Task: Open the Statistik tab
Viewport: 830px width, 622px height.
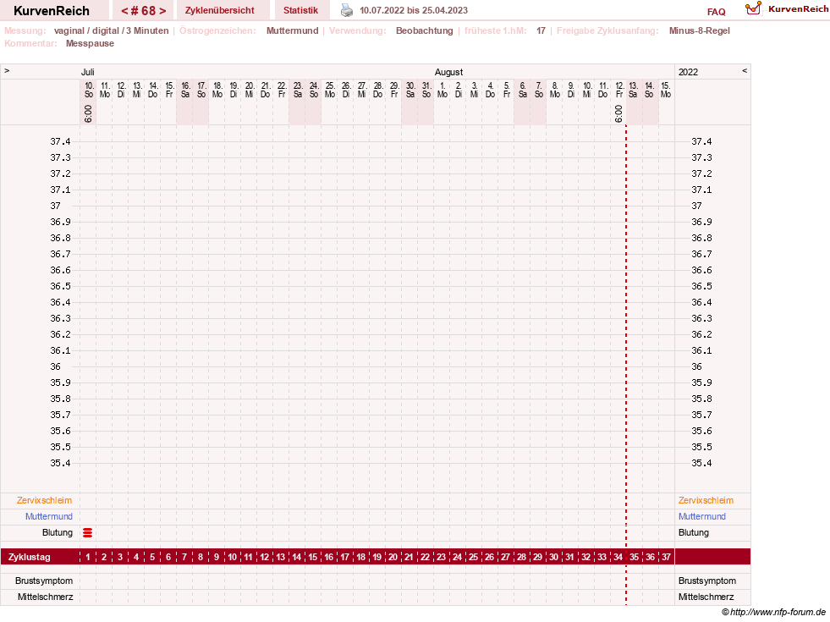Action: (300, 10)
